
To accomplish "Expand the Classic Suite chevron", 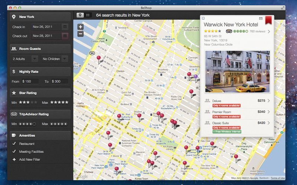I will point(269,123).
